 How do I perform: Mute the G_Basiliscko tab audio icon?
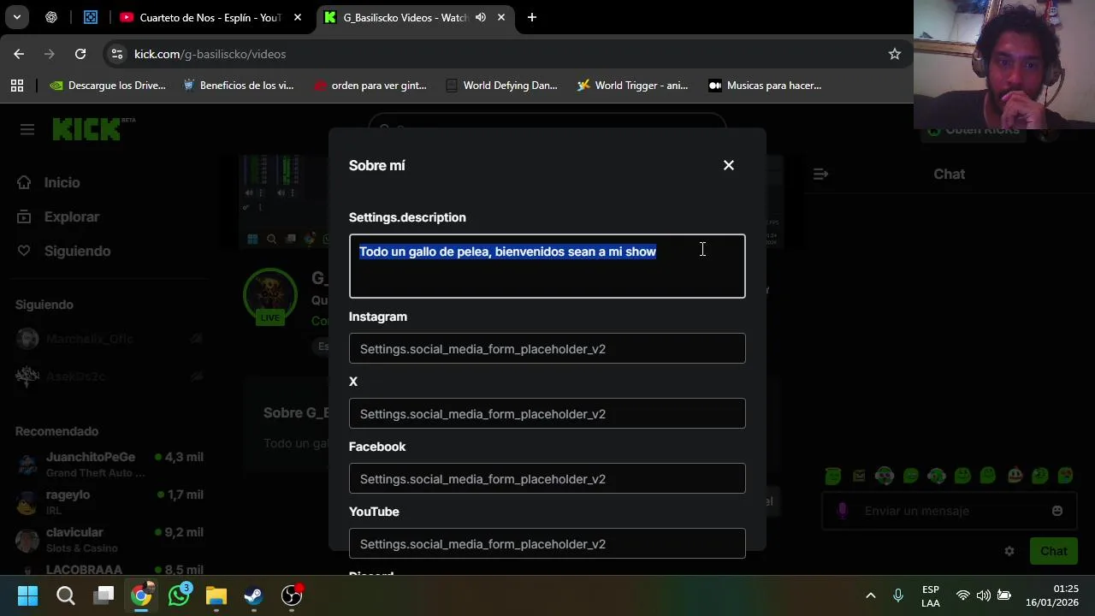click(481, 17)
